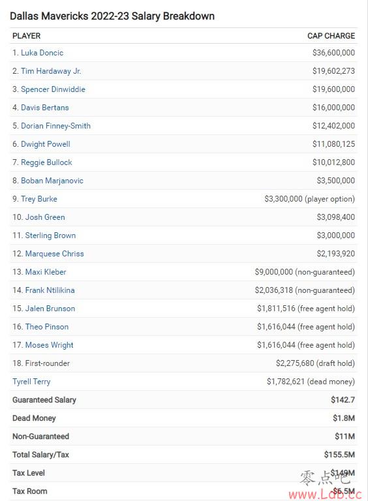
Task: Click Jalen Brunson's name
Action: click(50, 309)
